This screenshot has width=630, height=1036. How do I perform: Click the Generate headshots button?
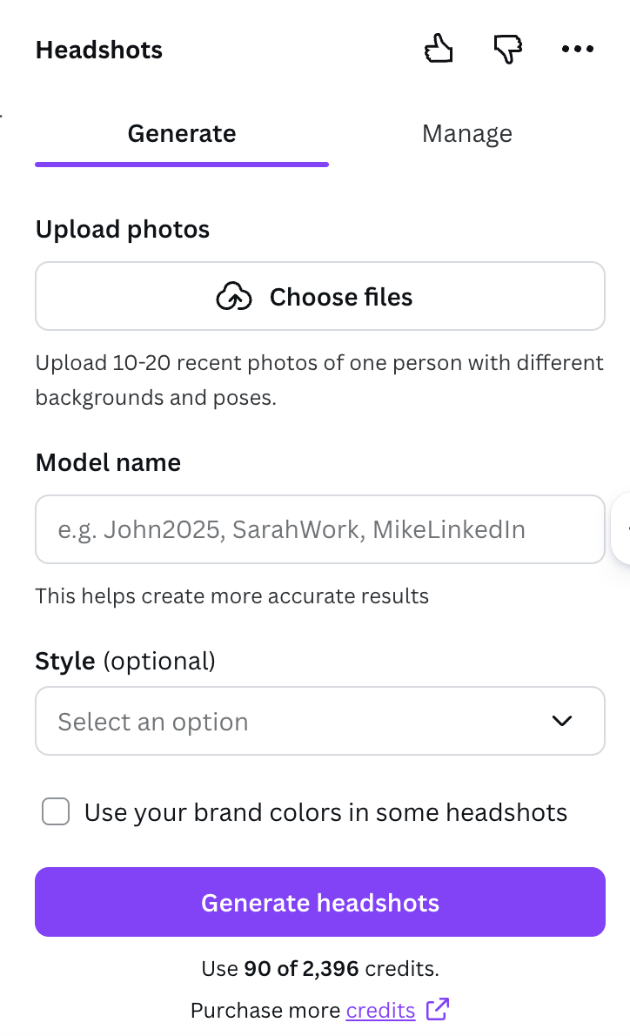click(319, 902)
